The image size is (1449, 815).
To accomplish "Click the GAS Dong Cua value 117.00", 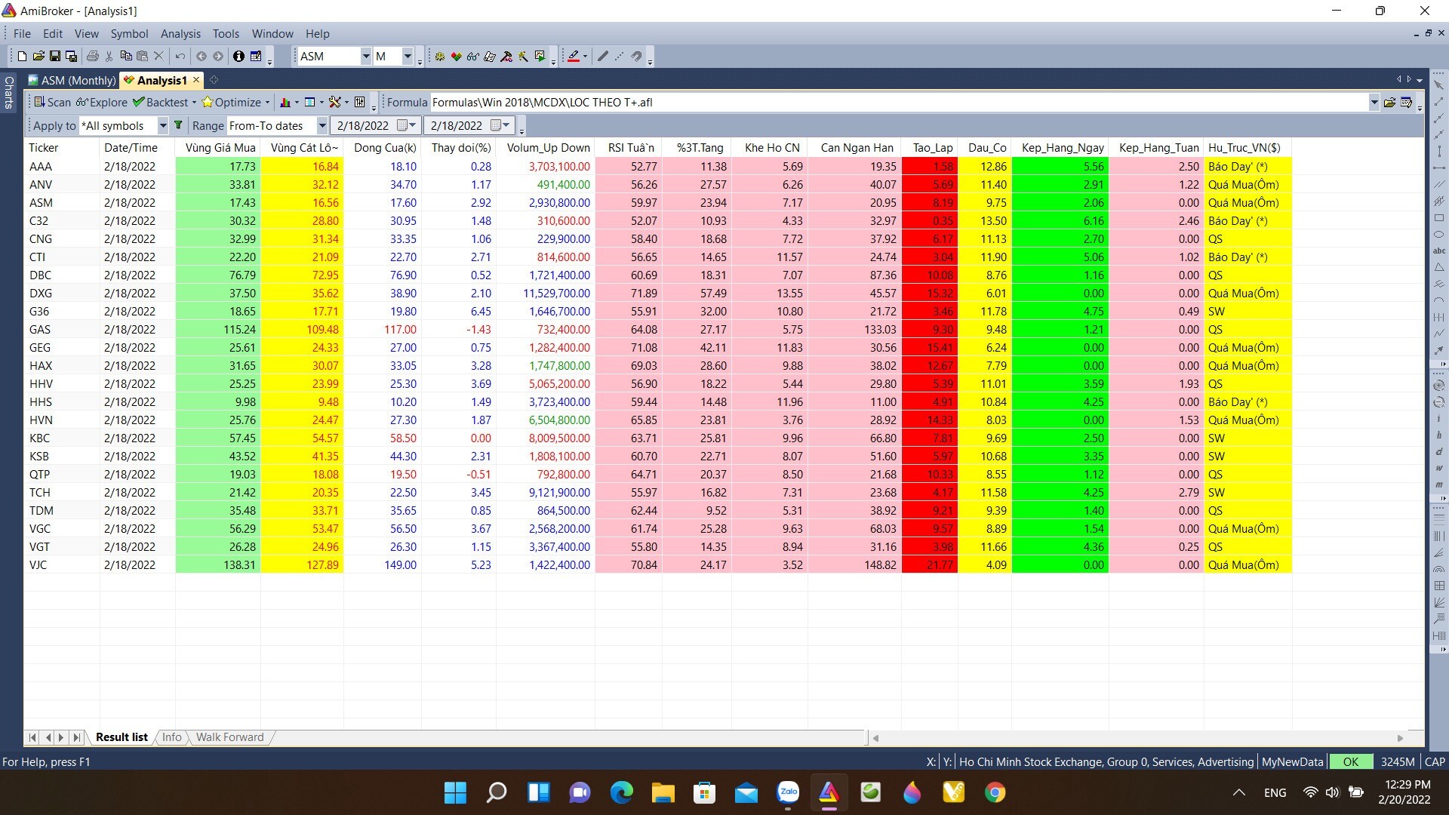I will (400, 329).
